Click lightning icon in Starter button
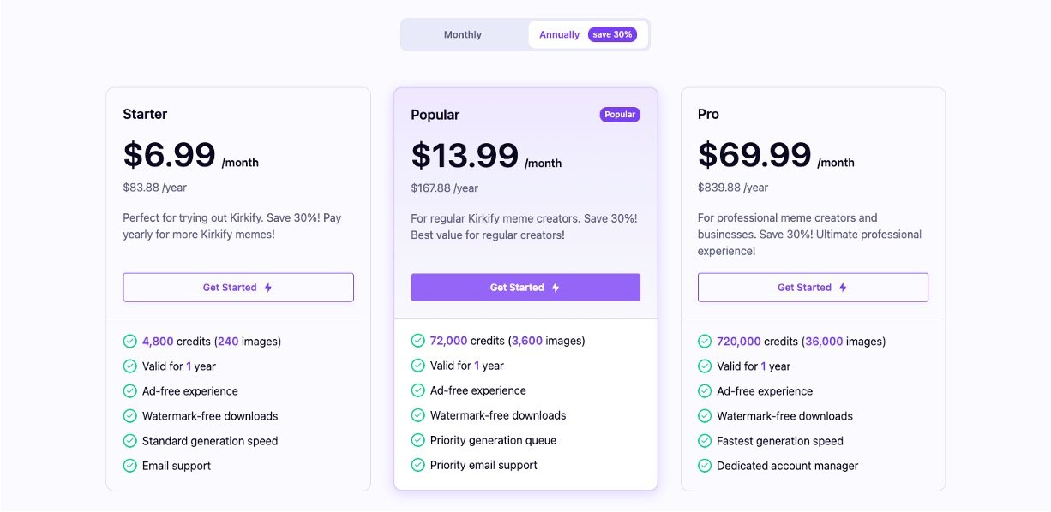1051x512 pixels. [x=268, y=288]
